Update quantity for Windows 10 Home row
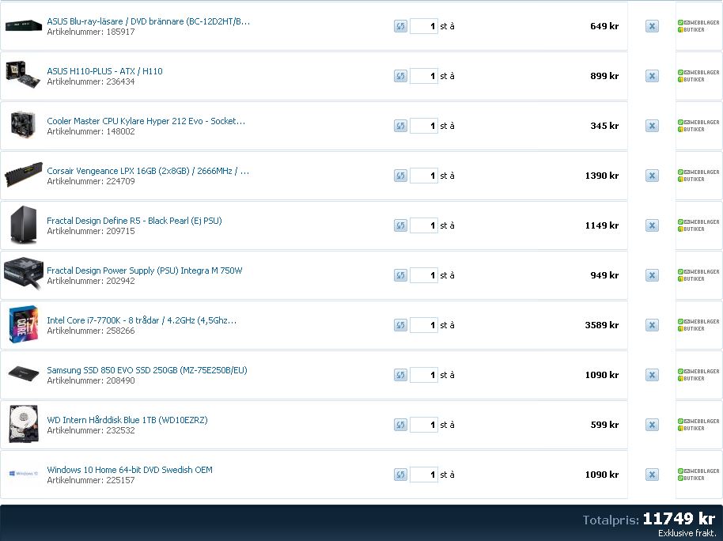 (400, 475)
